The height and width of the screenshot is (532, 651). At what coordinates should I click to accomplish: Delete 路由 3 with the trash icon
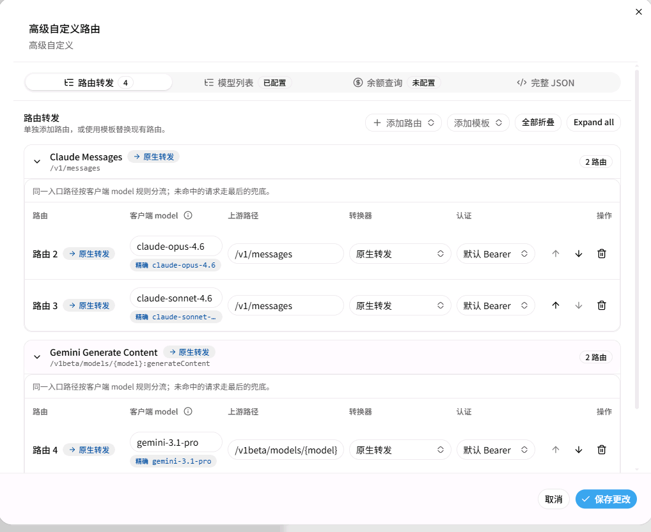pyautogui.click(x=602, y=306)
